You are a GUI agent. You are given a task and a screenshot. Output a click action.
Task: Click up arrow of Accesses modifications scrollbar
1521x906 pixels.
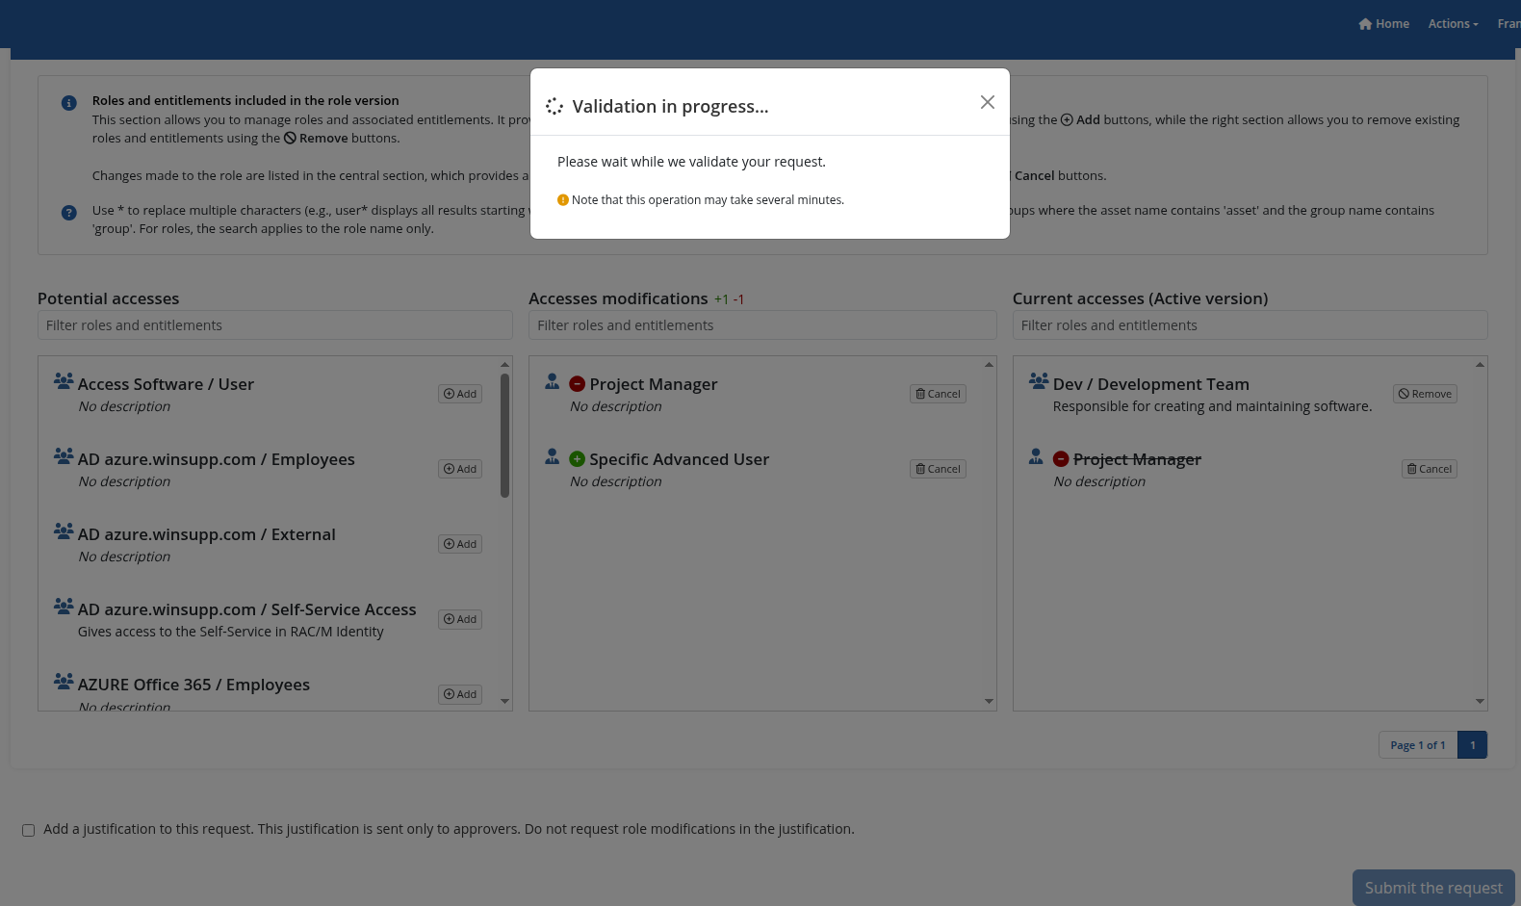point(989,364)
